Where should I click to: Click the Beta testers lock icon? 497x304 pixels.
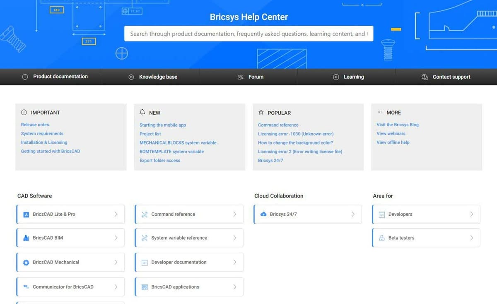[382, 238]
